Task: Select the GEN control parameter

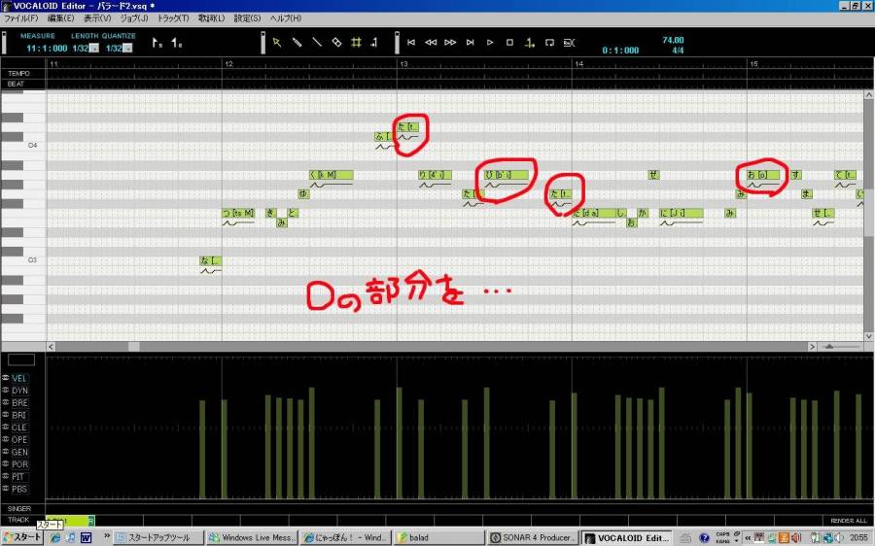Action: point(19,452)
